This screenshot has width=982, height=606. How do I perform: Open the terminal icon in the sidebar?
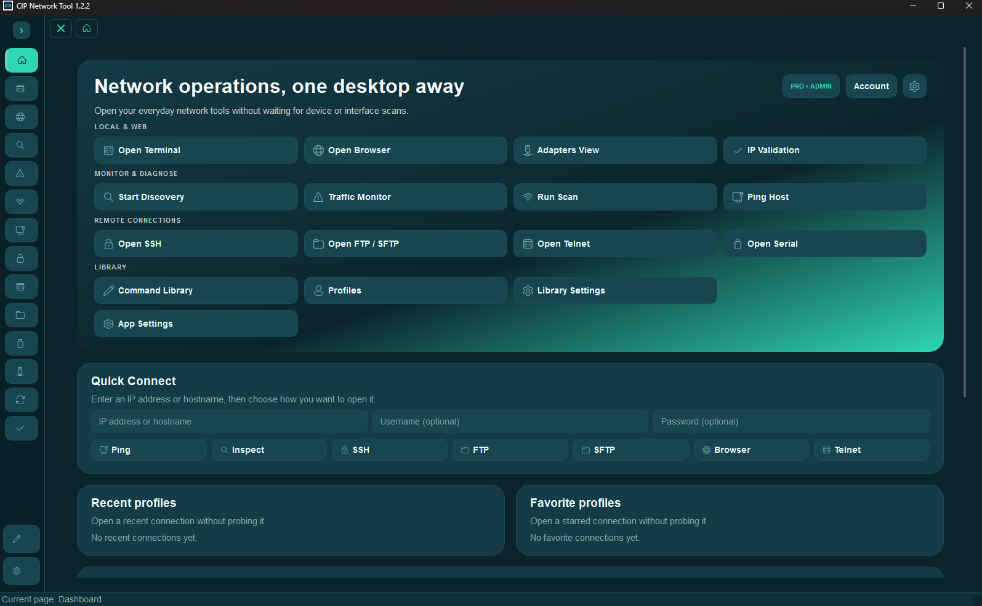22,89
